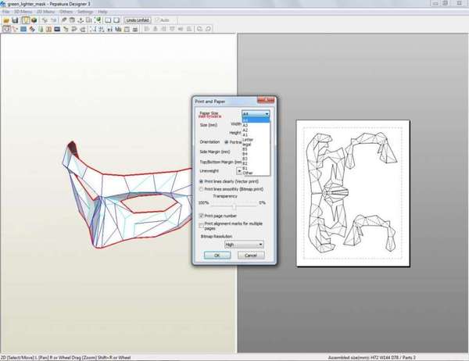This screenshot has width=469, height=361.
Task: Open the Lineweight dropdown arrow
Action: (x=239, y=171)
